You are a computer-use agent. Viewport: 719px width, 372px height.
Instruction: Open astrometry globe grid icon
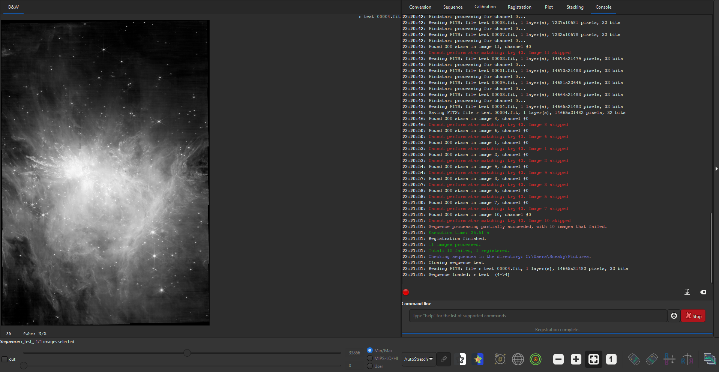518,359
